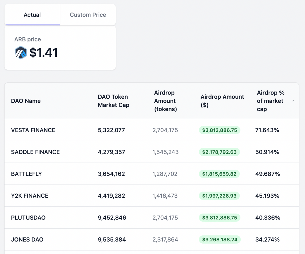Open the Custom Price tab
The height and width of the screenshot is (254, 305).
(88, 15)
